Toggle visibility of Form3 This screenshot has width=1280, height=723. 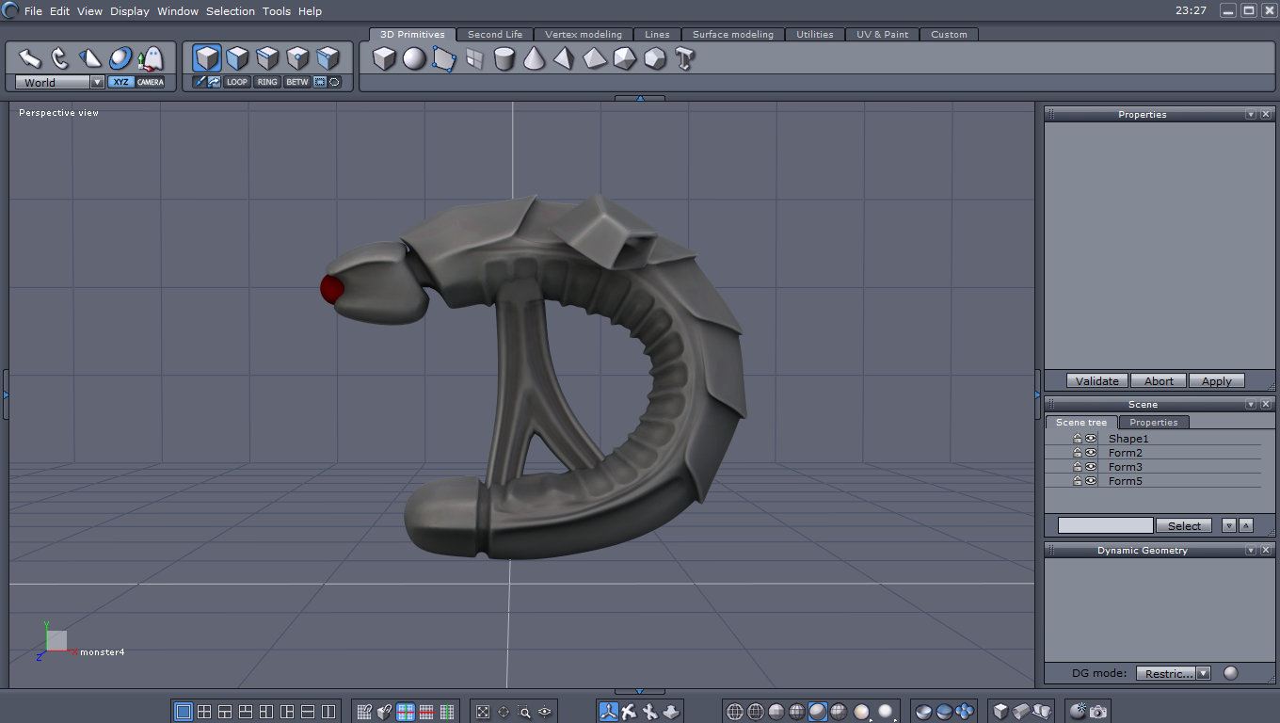coord(1091,467)
